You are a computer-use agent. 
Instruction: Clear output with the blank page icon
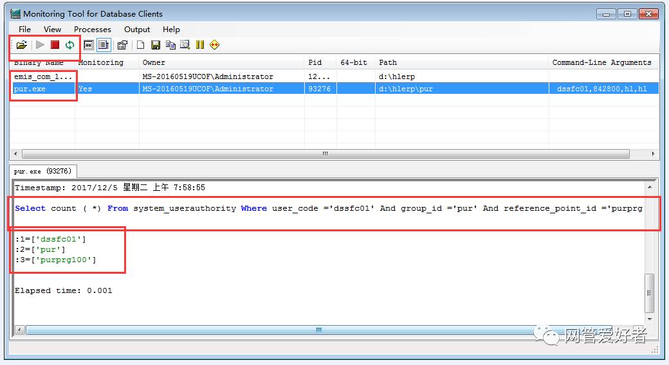tap(140, 45)
